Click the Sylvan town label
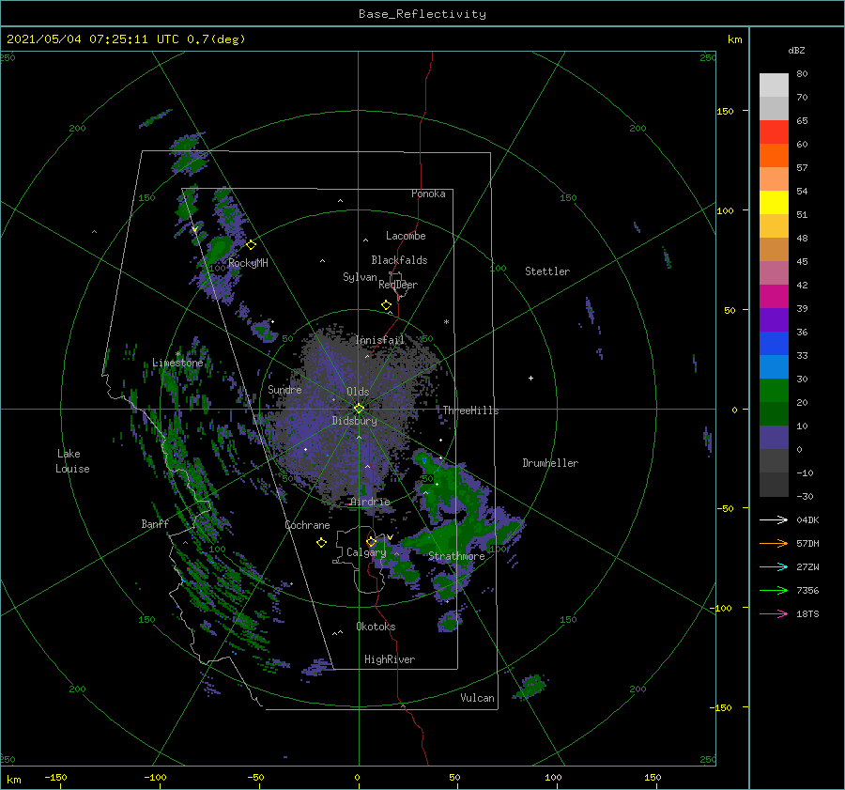 [360, 278]
